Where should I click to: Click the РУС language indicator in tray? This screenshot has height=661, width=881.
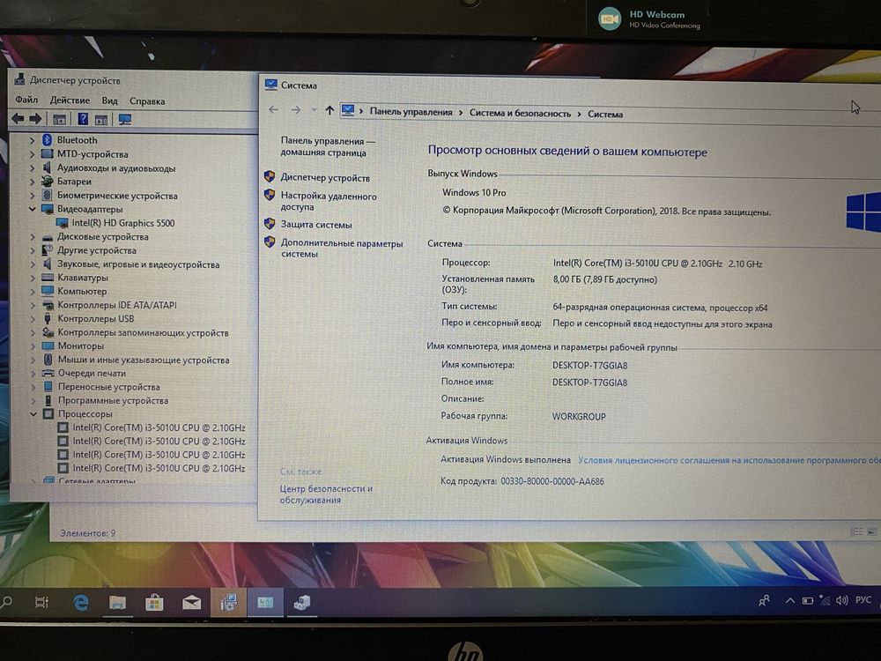863,600
